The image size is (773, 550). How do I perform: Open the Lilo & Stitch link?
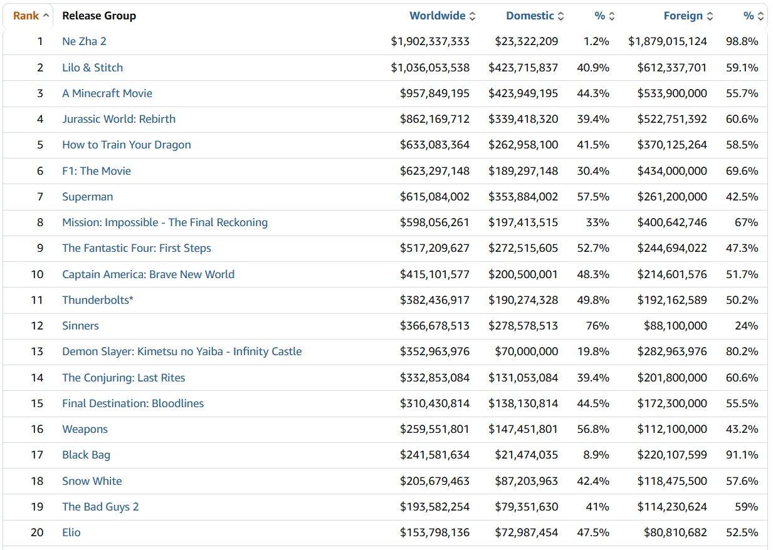tap(92, 67)
